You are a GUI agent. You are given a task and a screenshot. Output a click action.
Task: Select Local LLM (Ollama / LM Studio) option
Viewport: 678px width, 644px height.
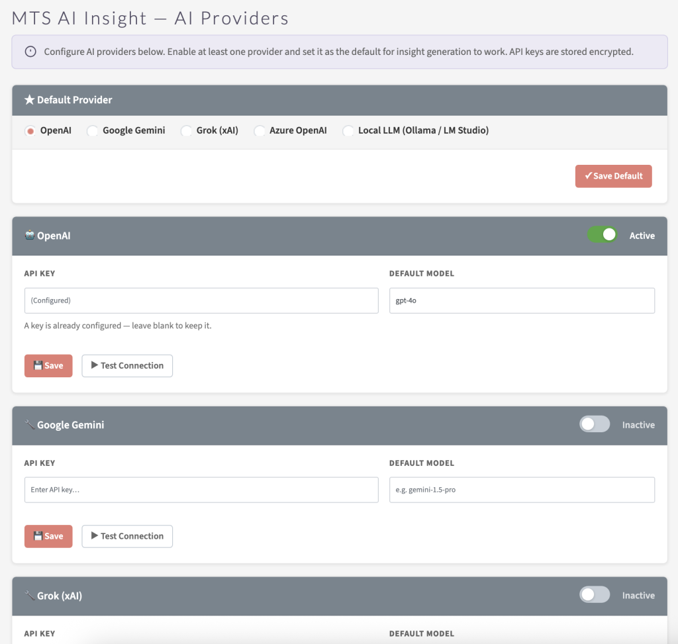coord(348,131)
